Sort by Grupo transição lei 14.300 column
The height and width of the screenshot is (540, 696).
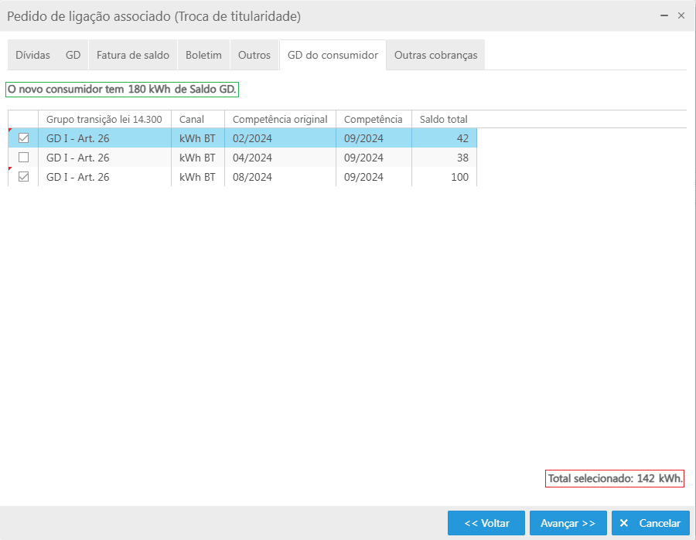tap(104, 119)
